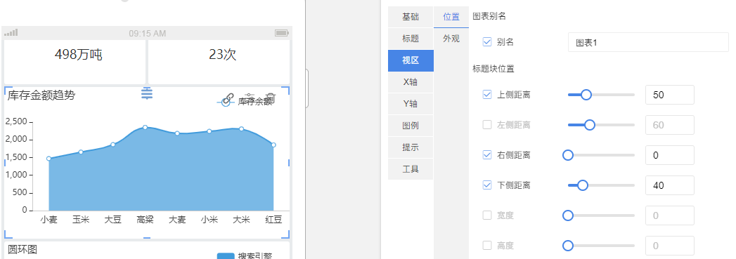Click the trash delete icon on the chart
736x259 pixels.
click(271, 98)
